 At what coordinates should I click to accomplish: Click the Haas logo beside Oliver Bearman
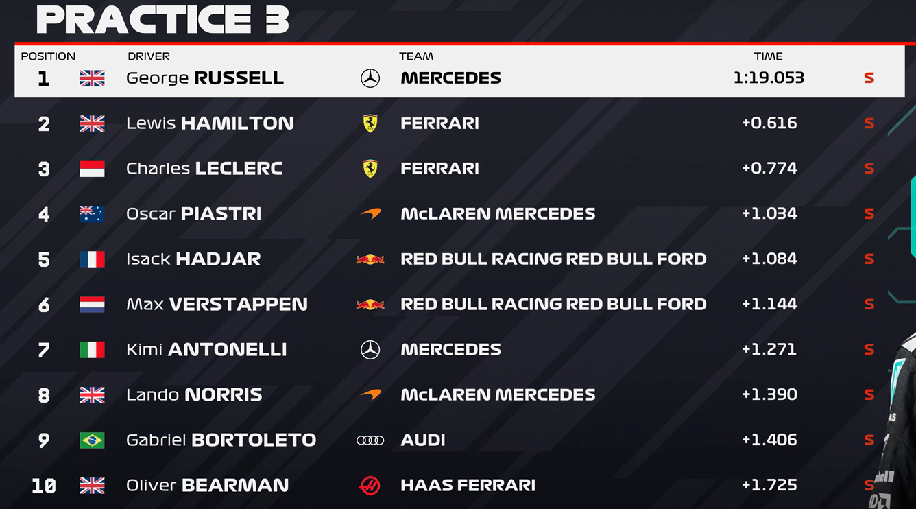click(370, 486)
